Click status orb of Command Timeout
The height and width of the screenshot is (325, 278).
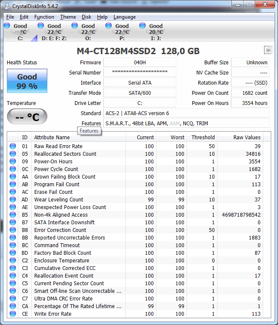pos(13,245)
